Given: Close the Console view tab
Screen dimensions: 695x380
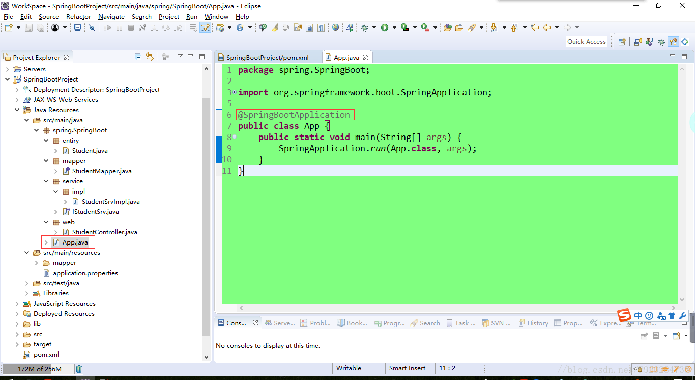Looking at the screenshot, I should (x=255, y=323).
